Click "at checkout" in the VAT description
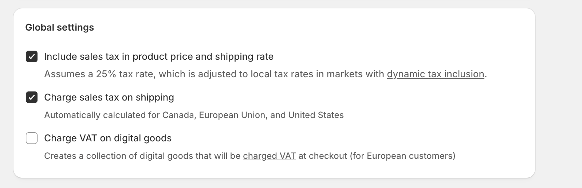 coord(323,156)
